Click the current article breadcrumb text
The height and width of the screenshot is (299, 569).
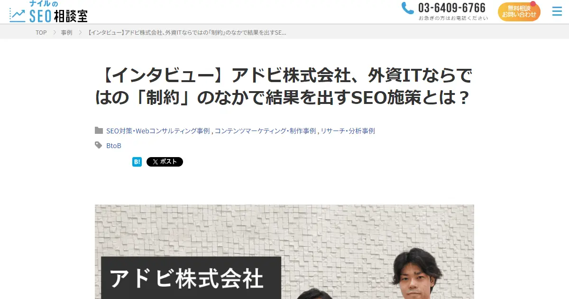[x=187, y=33]
